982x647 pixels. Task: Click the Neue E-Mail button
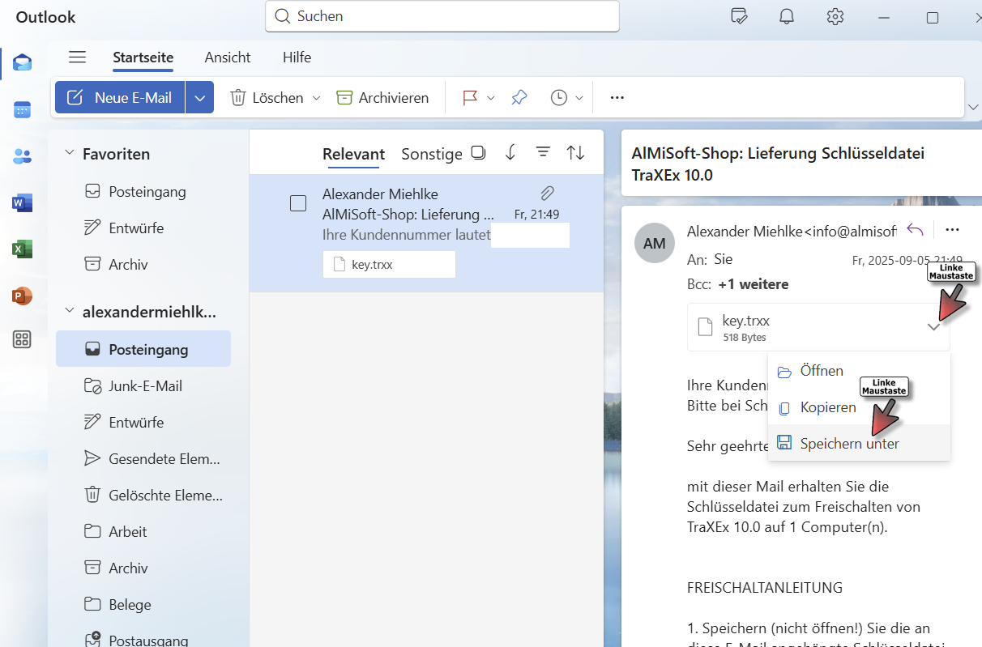coord(120,98)
